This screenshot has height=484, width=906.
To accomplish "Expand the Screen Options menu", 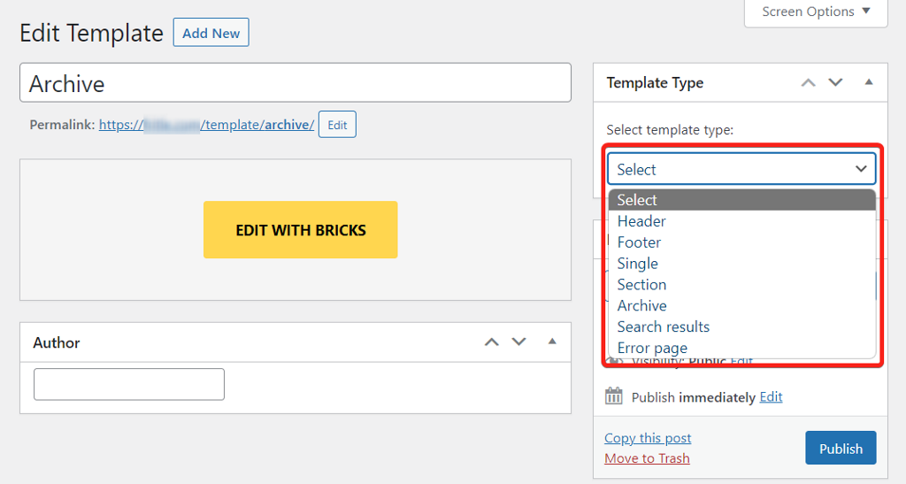I will [816, 12].
